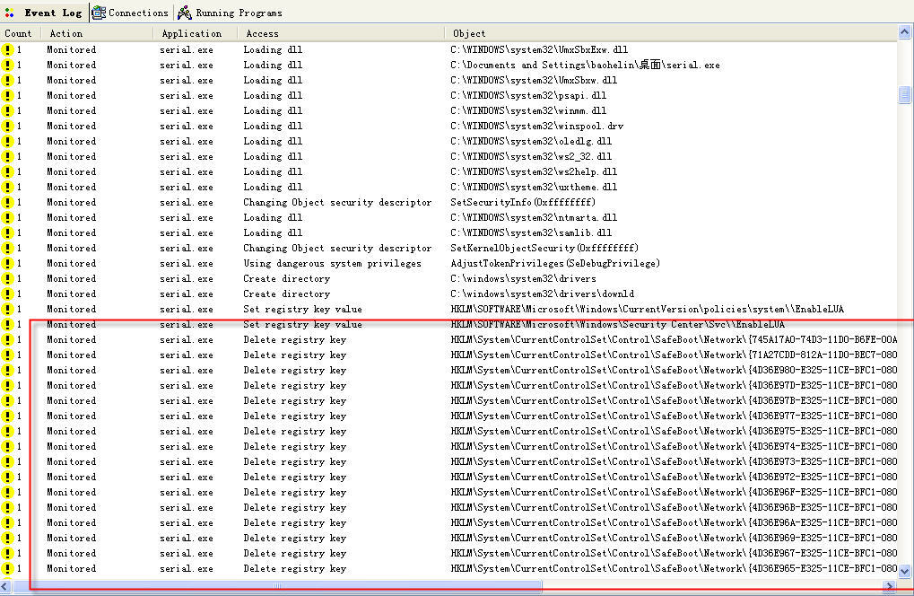Select the C:\WINDOWS\system32\psapi.dll path
This screenshot has width=914, height=596.
point(528,95)
